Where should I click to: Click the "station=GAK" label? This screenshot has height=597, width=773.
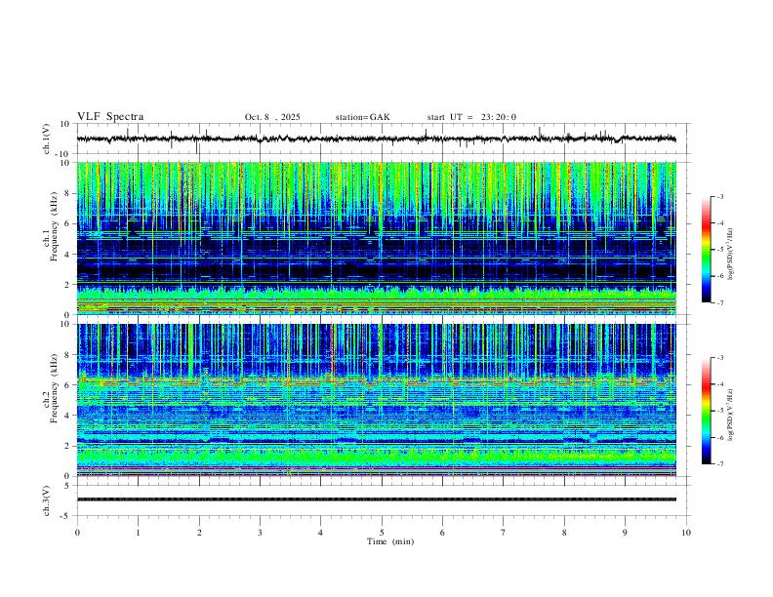[x=362, y=117]
